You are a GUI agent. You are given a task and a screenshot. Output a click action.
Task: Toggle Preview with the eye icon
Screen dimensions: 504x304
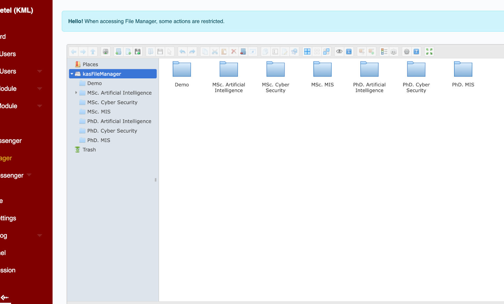pyautogui.click(x=339, y=52)
